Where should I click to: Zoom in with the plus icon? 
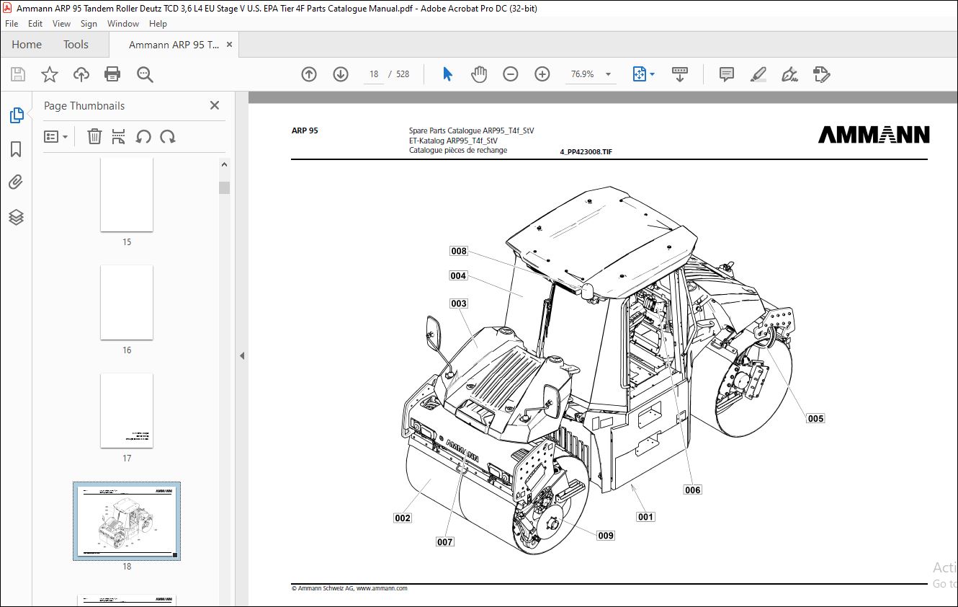coord(542,74)
